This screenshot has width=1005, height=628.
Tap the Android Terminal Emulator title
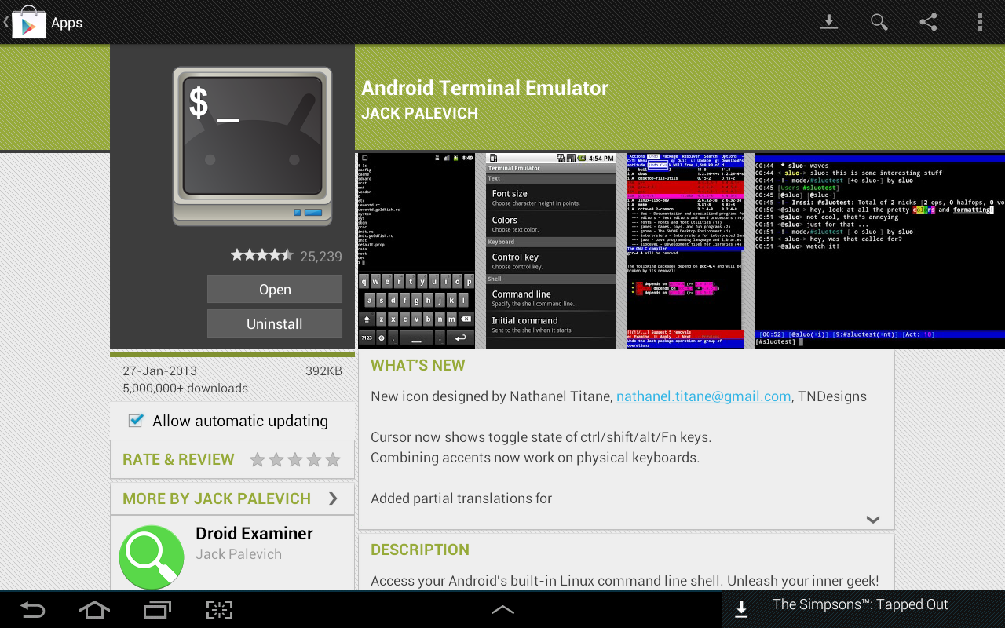(484, 88)
